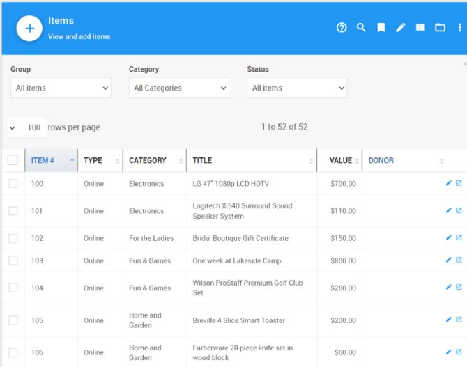467x367 pixels.
Task: Edit item 104 using its pencil icon
Action: pyautogui.click(x=449, y=287)
